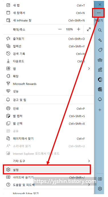The width and height of the screenshot is (108, 197).
Task: Expand Help and feedback submenu arrow
Action: pos(89,185)
